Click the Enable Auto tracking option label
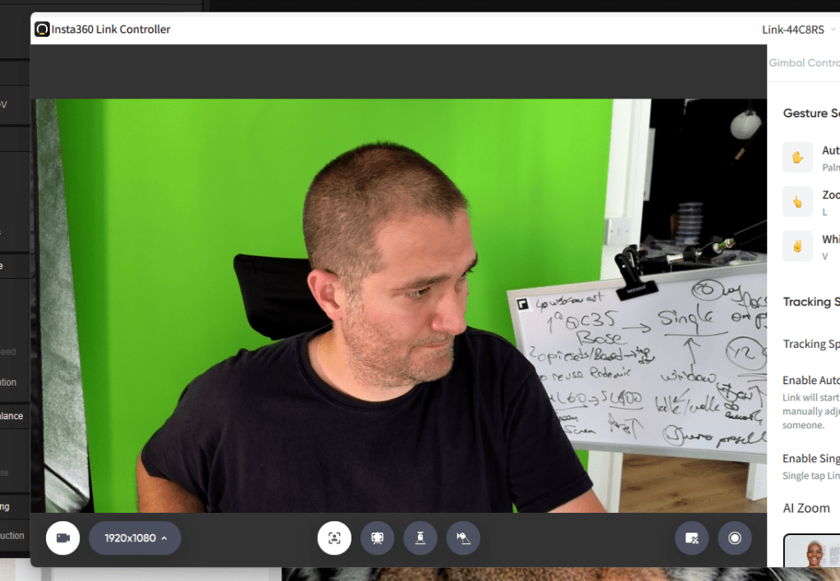 pyautogui.click(x=811, y=380)
